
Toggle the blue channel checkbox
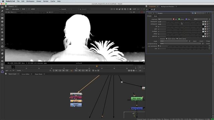click(186, 19)
